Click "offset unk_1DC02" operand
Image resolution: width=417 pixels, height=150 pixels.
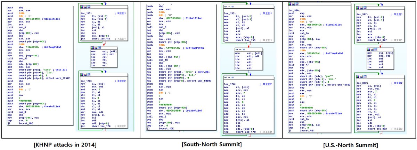[339, 85]
